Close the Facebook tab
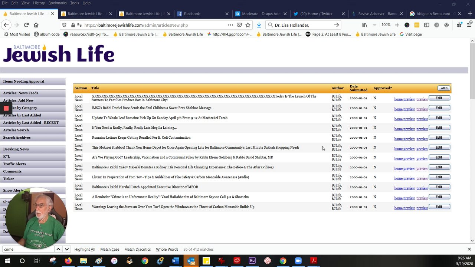The image size is (475, 267). [x=227, y=14]
